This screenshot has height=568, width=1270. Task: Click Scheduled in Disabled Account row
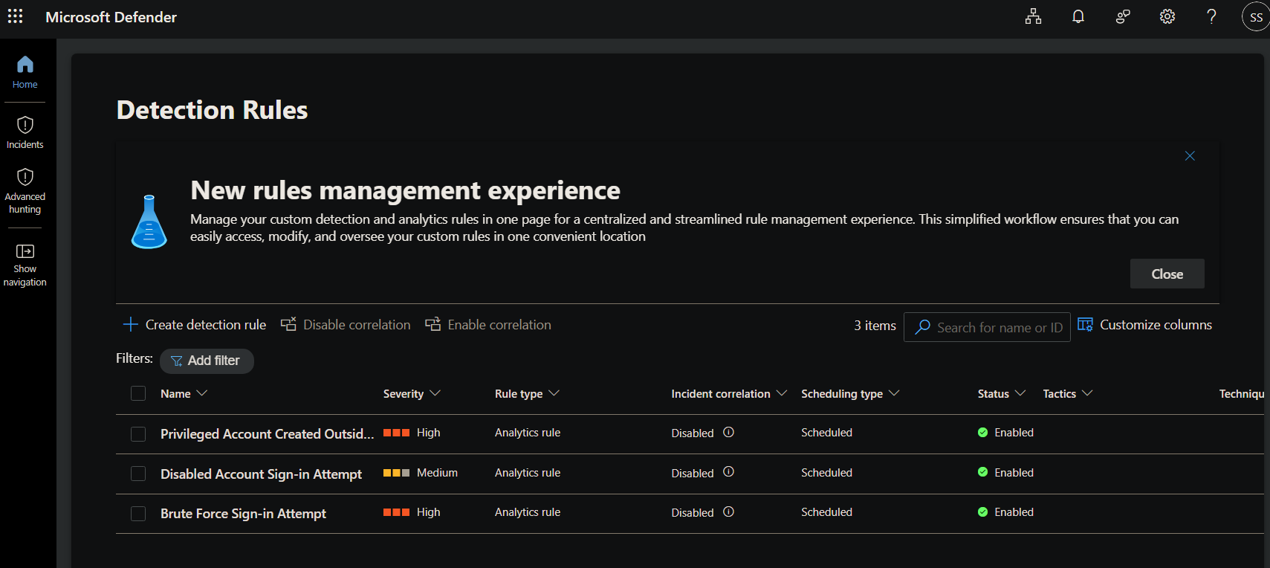(826, 473)
